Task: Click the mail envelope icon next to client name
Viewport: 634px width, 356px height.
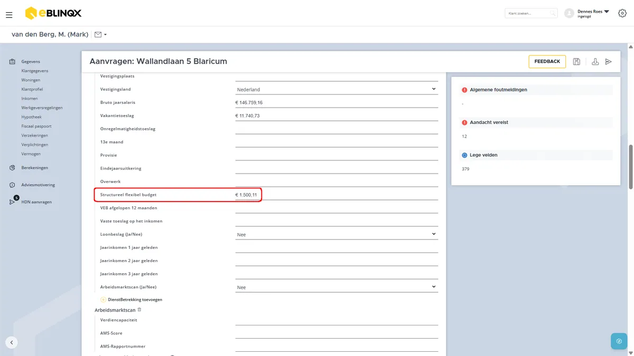Action: [98, 35]
